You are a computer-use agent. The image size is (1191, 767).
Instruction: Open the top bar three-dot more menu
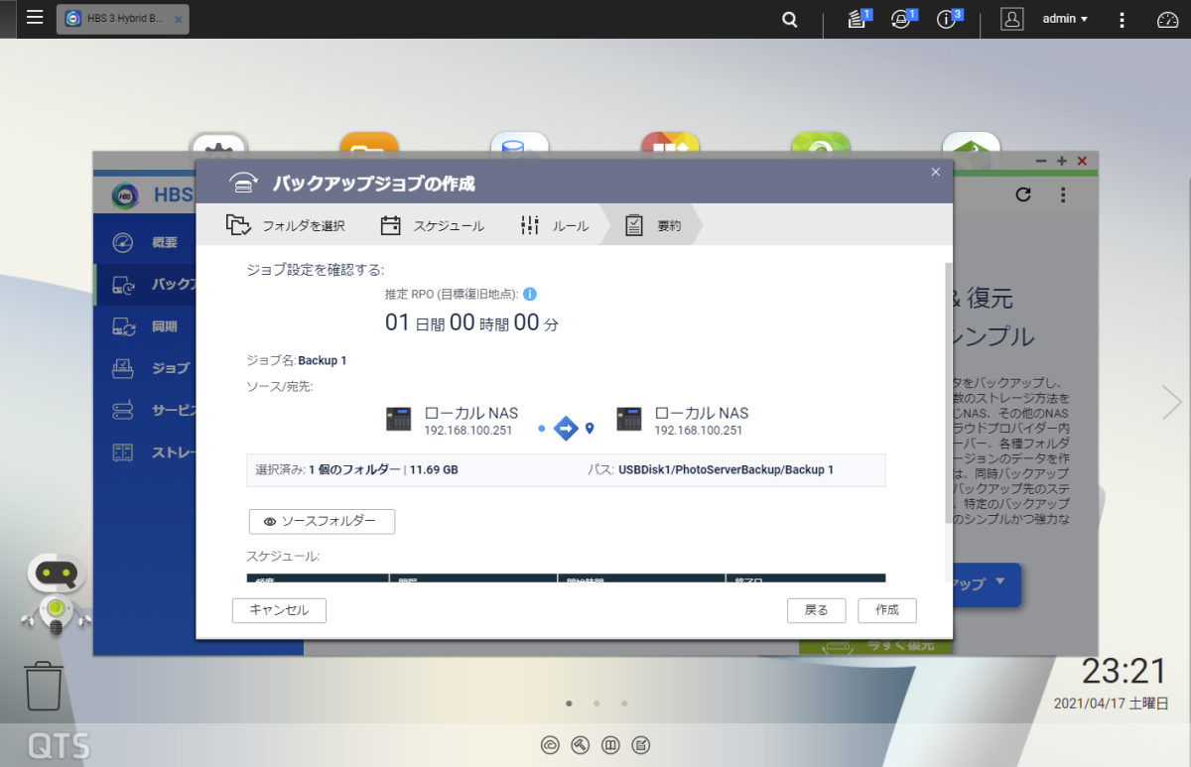point(1122,19)
